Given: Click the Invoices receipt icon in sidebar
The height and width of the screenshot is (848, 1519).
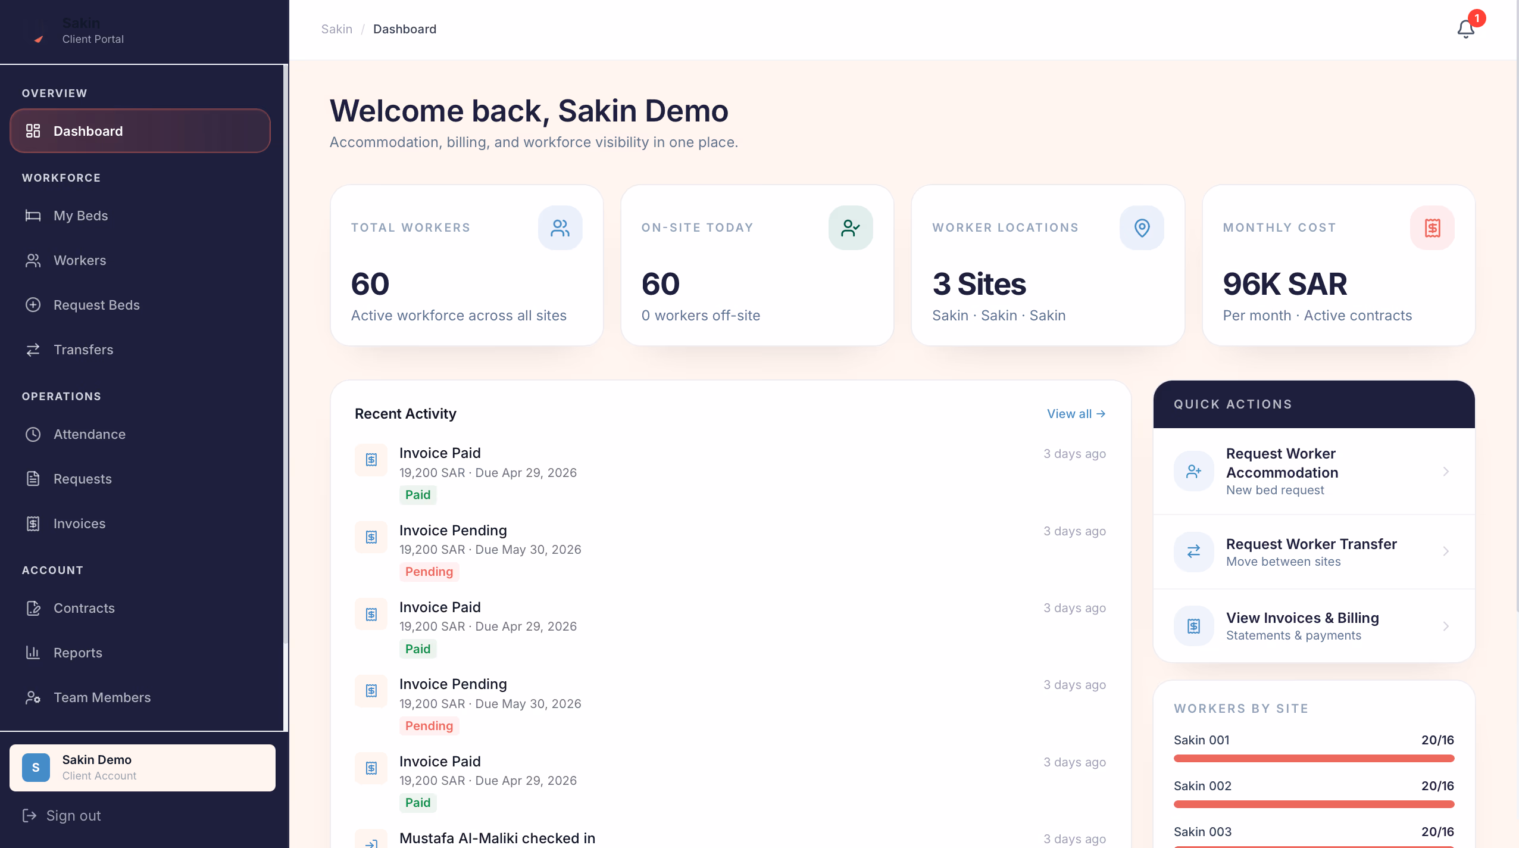Looking at the screenshot, I should point(33,523).
